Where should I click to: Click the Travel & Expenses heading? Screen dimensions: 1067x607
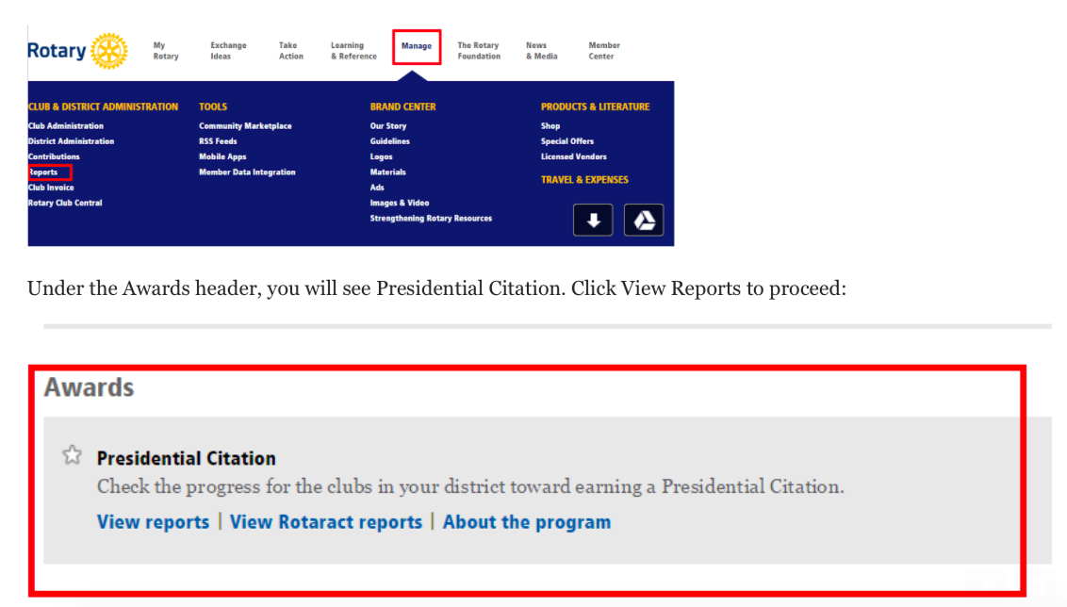coord(584,180)
